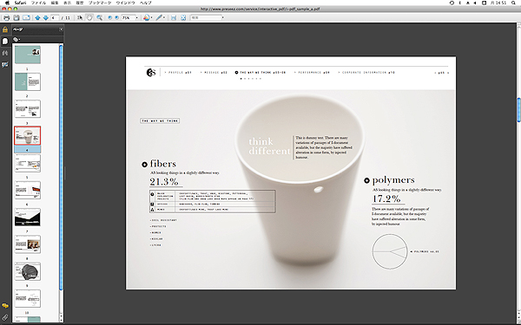
Task: Open the Apple menu
Action: (7, 3)
